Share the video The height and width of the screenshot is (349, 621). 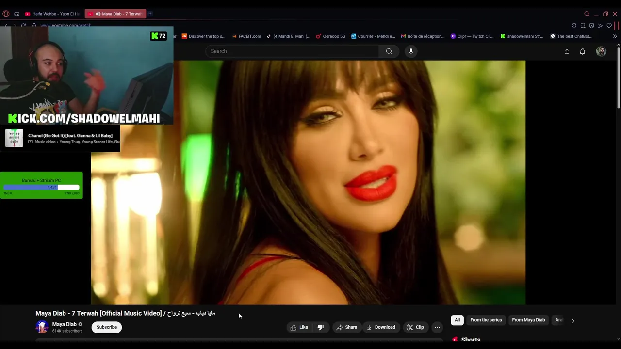[x=347, y=327]
